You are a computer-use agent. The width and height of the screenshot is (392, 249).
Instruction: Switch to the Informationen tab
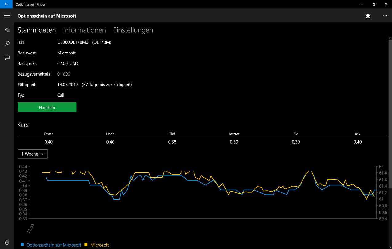coord(84,30)
